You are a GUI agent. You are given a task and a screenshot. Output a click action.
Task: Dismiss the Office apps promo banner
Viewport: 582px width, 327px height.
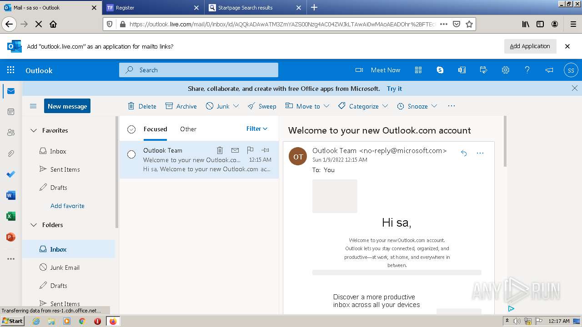click(x=575, y=88)
